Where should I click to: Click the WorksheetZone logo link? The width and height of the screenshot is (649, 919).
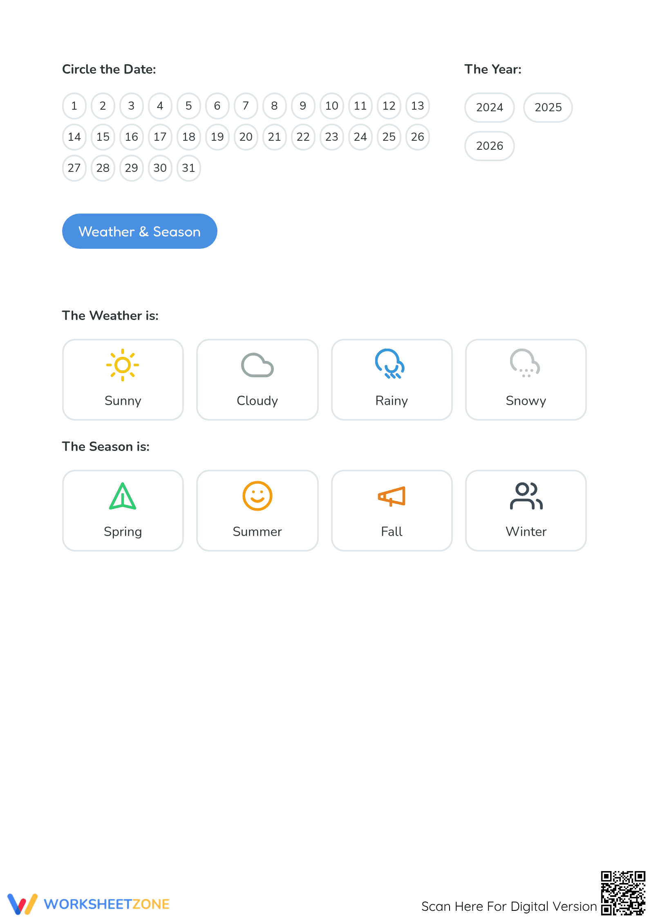coord(88,904)
